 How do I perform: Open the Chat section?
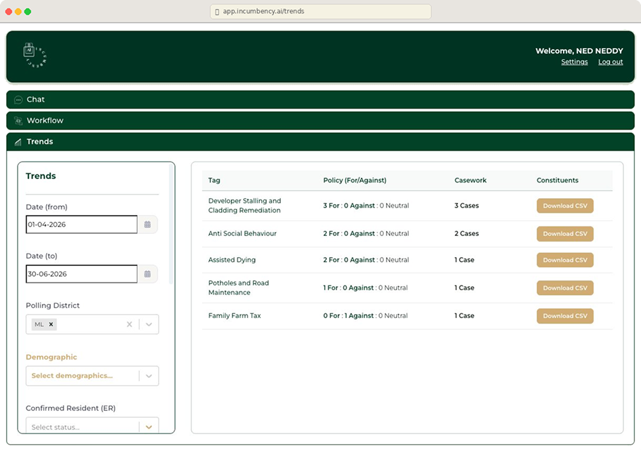(x=320, y=100)
